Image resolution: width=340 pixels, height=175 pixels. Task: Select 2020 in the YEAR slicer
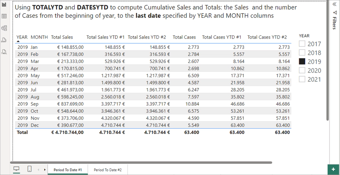pyautogui.click(x=302, y=70)
